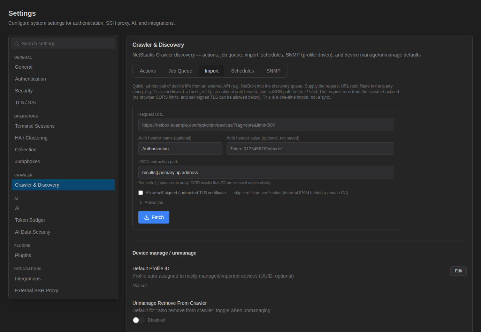Open TLS / SSL settings
481x332 pixels.
click(63, 103)
